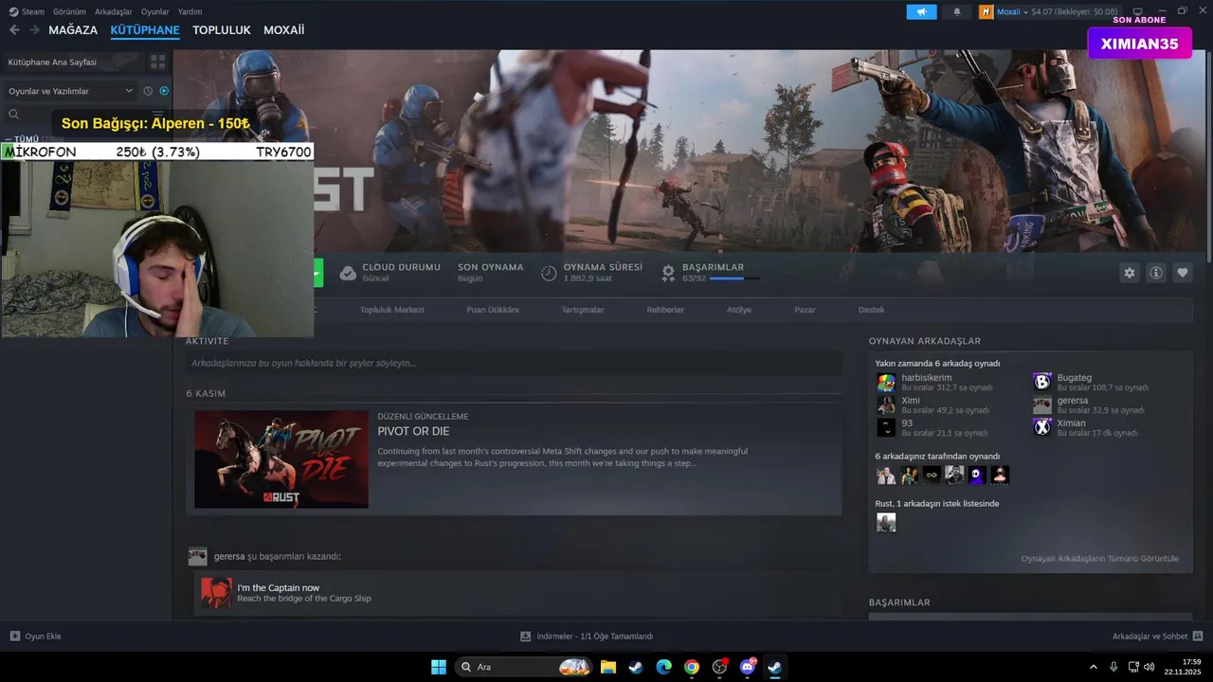1213x682 pixels.
Task: Click the Cloud Durumu cloud icon
Action: (x=348, y=273)
